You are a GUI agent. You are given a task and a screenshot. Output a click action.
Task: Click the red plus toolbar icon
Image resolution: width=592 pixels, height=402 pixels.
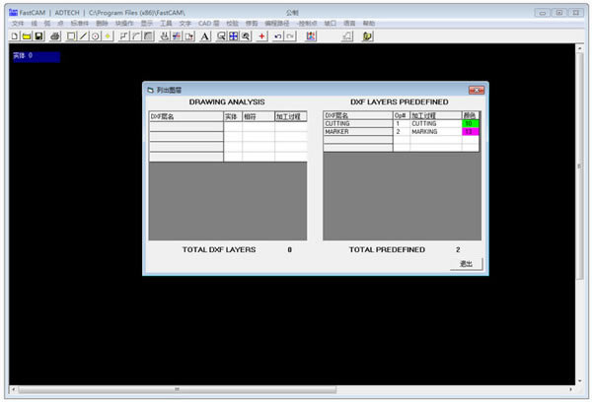click(261, 36)
